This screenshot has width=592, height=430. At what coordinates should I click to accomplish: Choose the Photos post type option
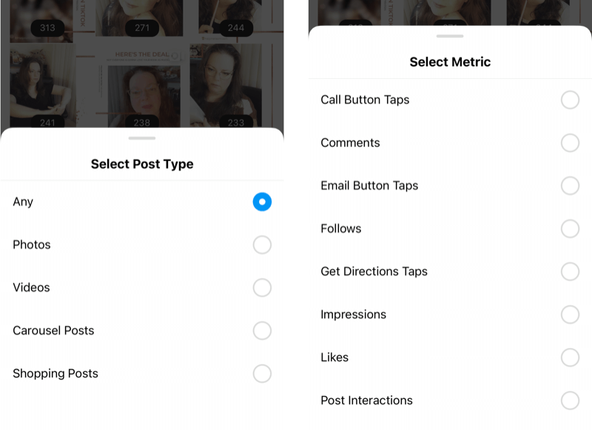pos(262,245)
